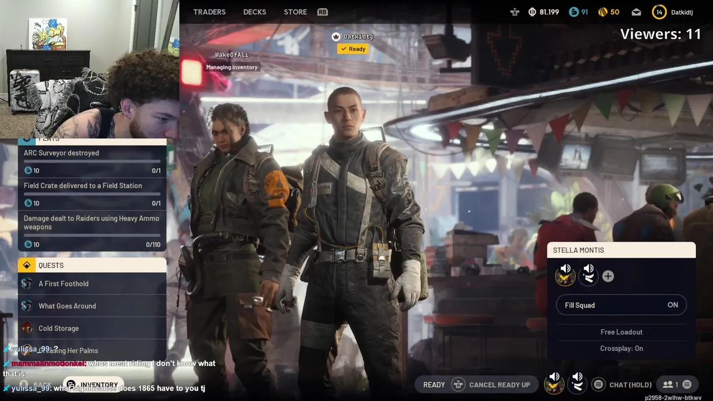Open the social menu icon beside squad count
The width and height of the screenshot is (713, 401).
687,384
